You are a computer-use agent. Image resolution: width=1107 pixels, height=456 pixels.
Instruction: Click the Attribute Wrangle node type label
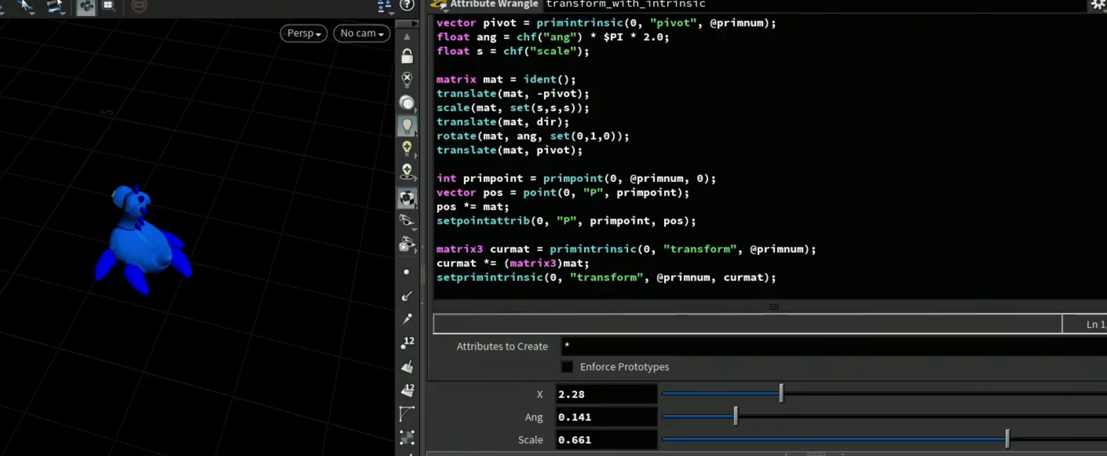point(494,4)
